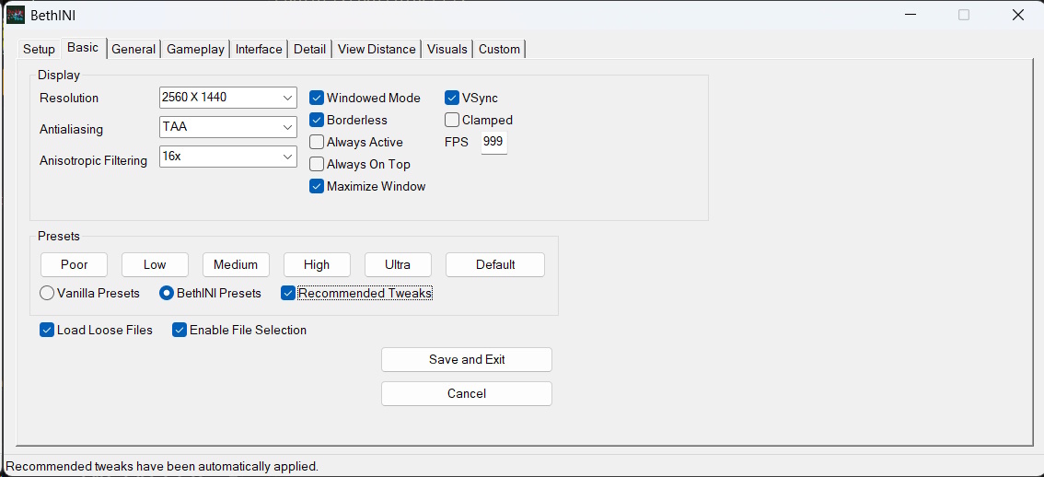Click the status message about recommended tweaks
Screen dimensions: 1044x477
pyautogui.click(x=162, y=466)
